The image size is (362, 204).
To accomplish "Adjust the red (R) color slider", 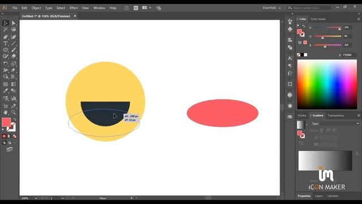I will [327, 28].
